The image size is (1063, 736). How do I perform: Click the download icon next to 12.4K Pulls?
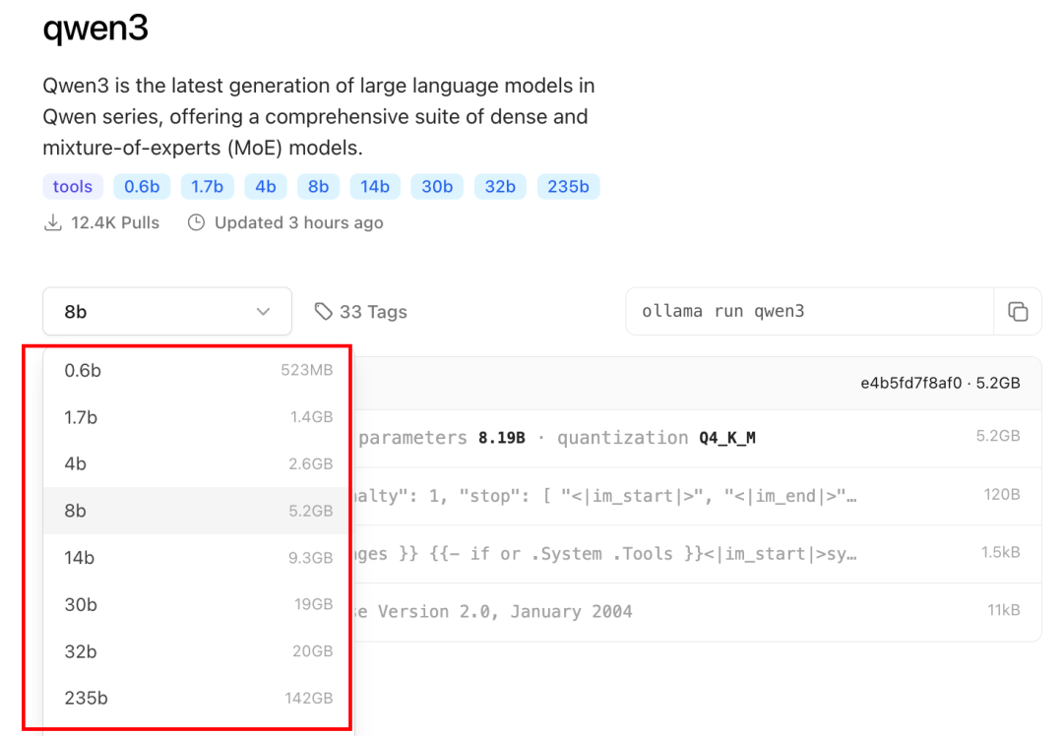tap(53, 222)
